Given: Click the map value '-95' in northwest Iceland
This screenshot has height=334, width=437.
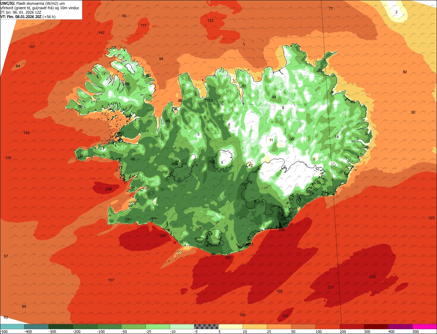Looking at the screenshot, I should coord(167,121).
